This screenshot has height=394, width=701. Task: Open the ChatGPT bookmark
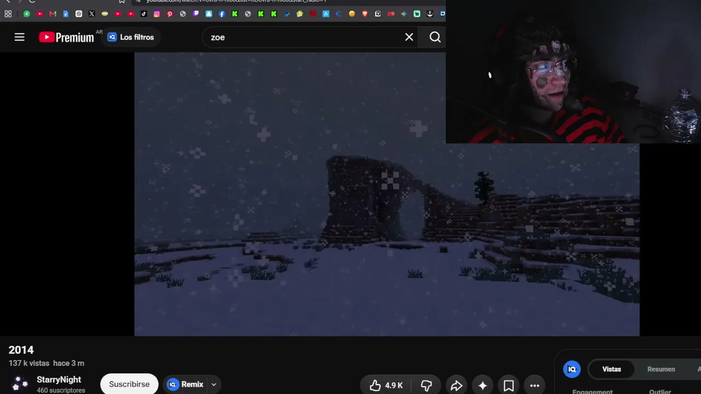click(79, 14)
